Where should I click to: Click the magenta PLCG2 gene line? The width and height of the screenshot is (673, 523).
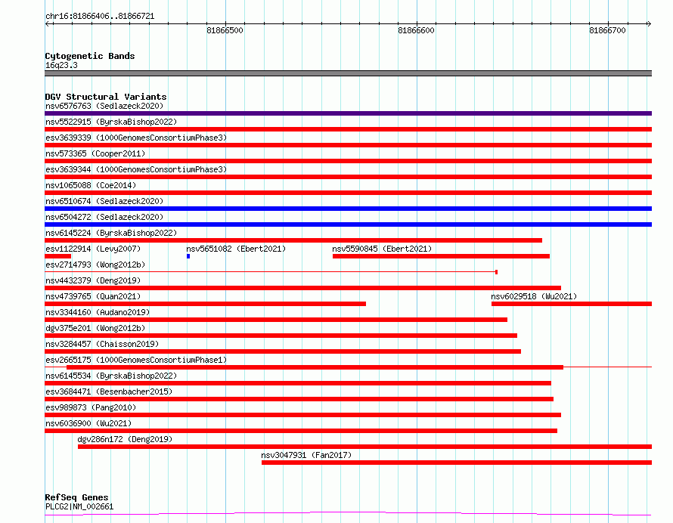[x=348, y=513]
